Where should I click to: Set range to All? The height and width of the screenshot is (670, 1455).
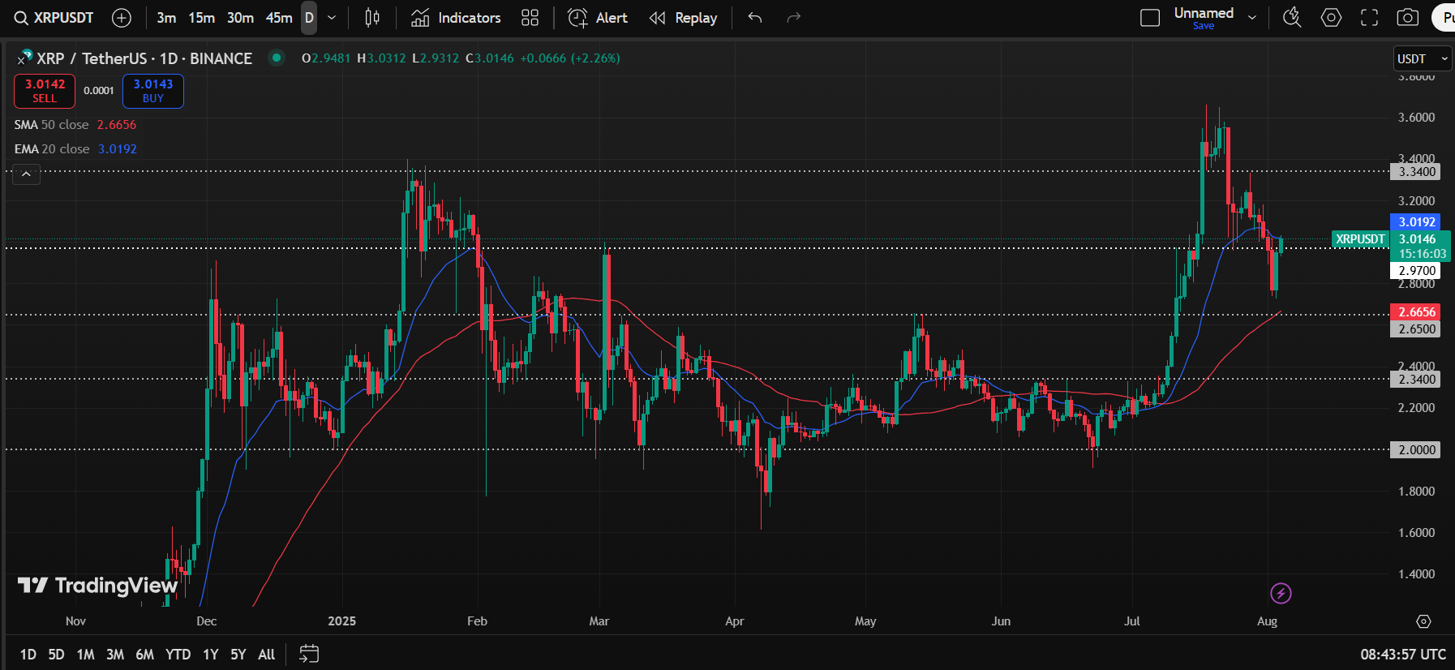[x=266, y=655]
